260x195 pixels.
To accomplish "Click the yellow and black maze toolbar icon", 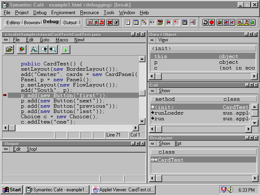I will (160, 22).
